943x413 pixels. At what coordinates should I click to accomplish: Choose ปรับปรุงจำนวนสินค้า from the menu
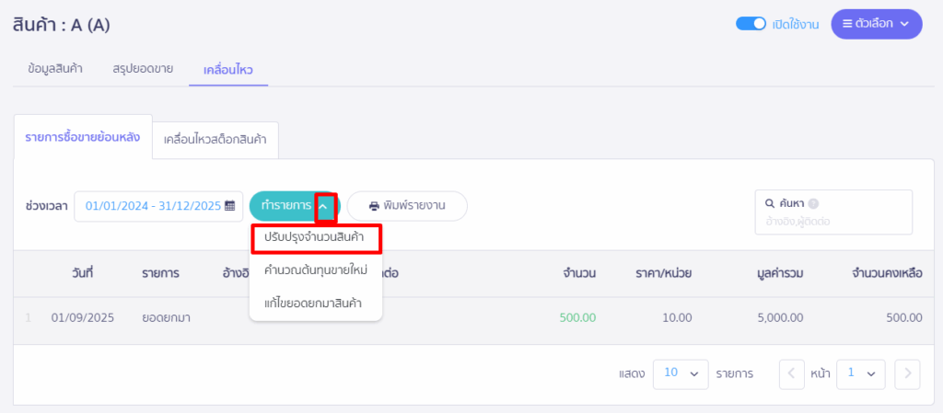[x=316, y=238]
